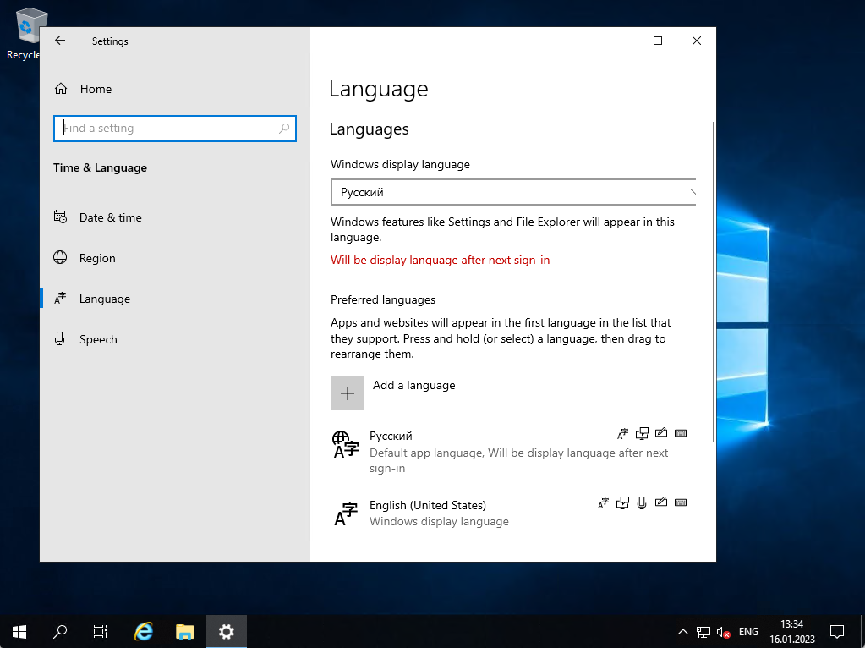
Task: Click the microphone speech icon for English (United States)
Action: click(642, 502)
